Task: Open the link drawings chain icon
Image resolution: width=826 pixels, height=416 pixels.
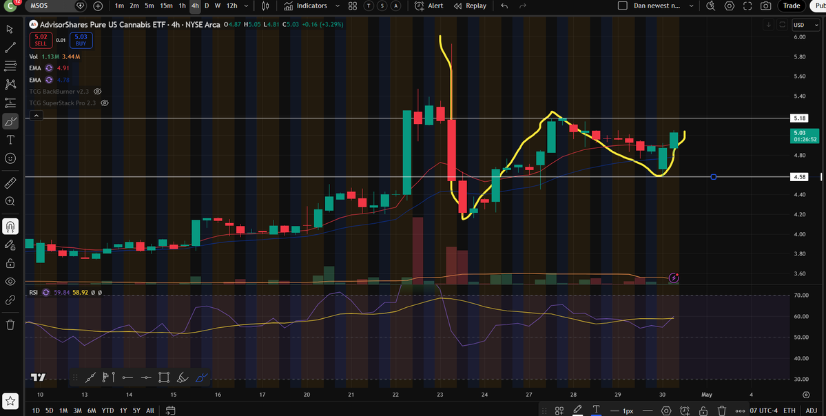Action: [x=10, y=300]
